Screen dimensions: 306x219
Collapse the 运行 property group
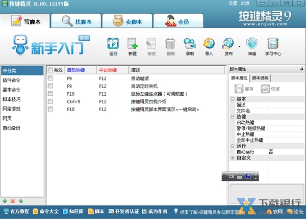tap(233, 146)
